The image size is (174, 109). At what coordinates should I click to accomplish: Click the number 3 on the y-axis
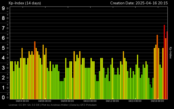tap(3, 68)
